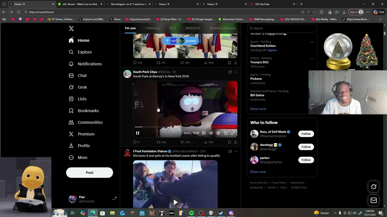Share the South Park Clips post
Screen dimensions: 387x217
(x=236, y=142)
